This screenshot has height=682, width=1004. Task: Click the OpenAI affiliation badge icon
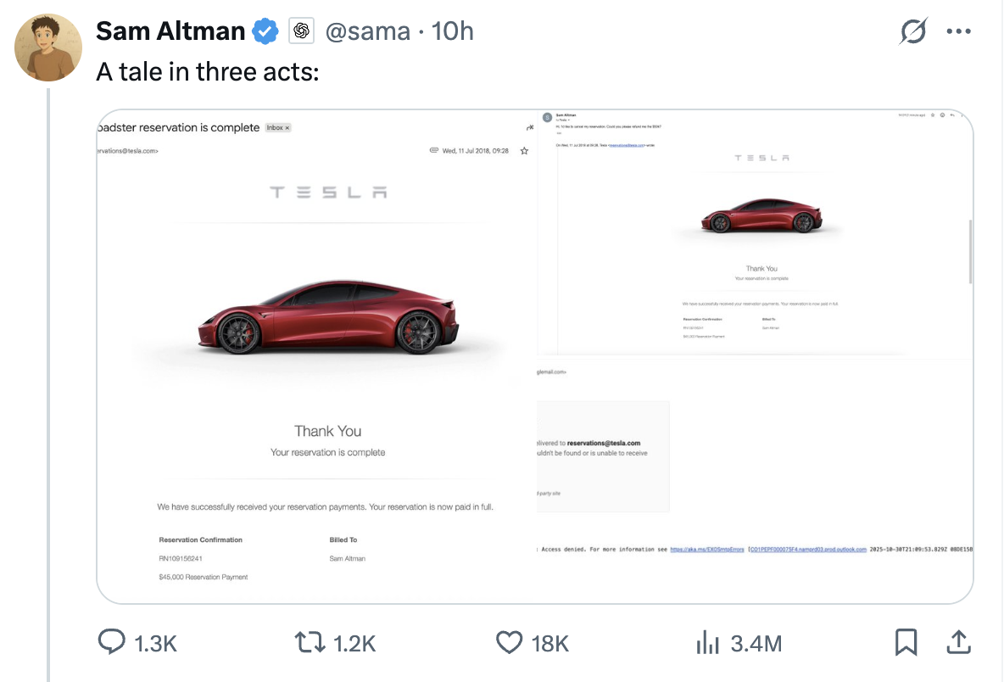tap(300, 32)
